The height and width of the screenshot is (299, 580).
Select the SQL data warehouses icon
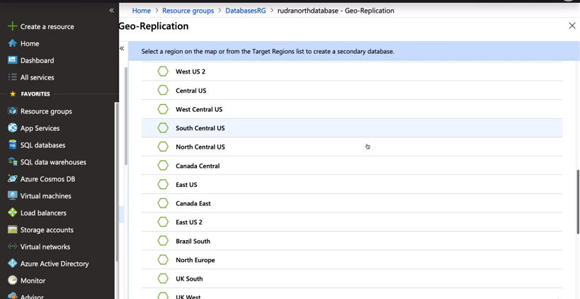point(13,162)
